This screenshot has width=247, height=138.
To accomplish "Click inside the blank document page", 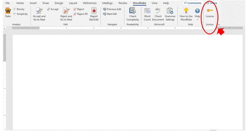I will pos(128,82).
